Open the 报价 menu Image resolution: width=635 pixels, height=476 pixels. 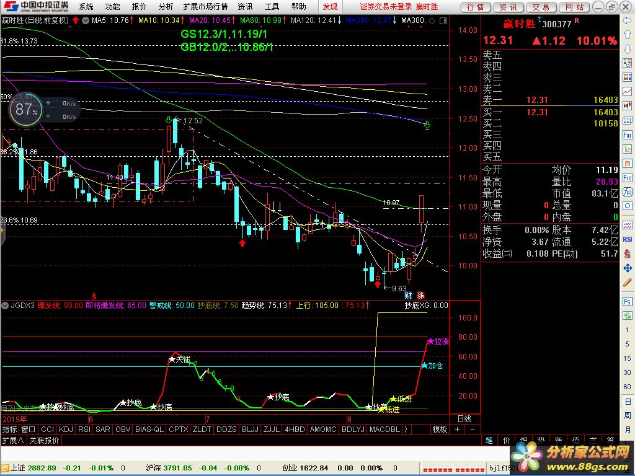coord(140,6)
